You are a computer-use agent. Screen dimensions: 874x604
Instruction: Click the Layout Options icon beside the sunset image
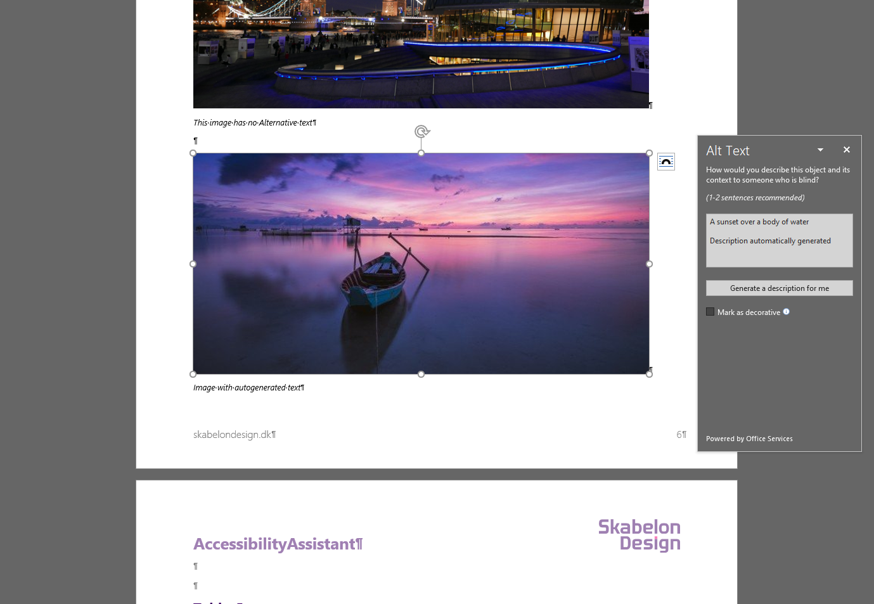pos(665,162)
